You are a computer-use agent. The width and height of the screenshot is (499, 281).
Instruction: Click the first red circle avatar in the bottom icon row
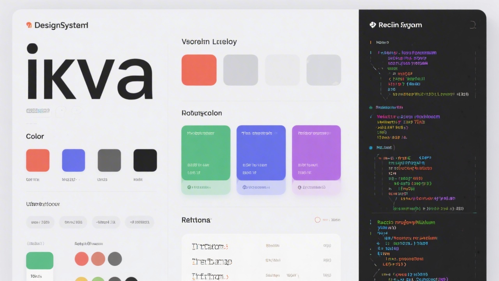point(81,259)
